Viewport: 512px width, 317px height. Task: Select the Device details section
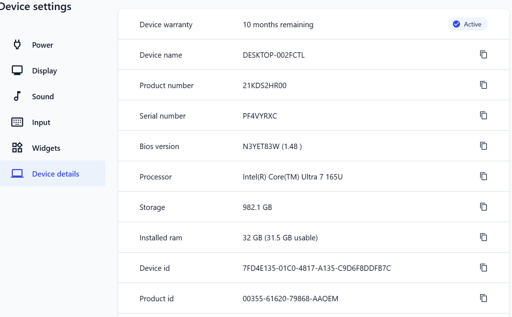53,173
